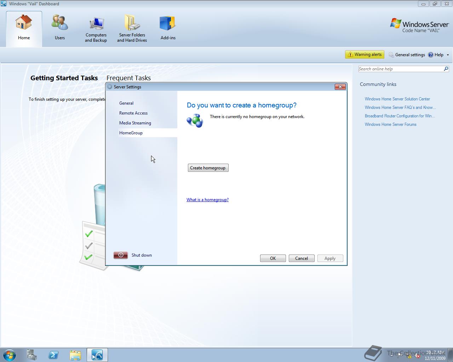
Task: Select General in Server Settings
Action: coord(126,103)
